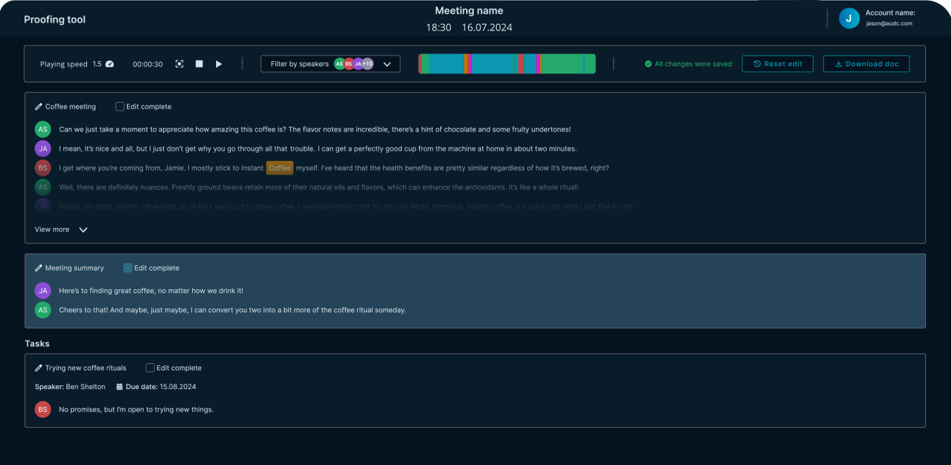
Task: Click the pencil icon beside Trying new coffee rituals
Action: click(x=39, y=368)
